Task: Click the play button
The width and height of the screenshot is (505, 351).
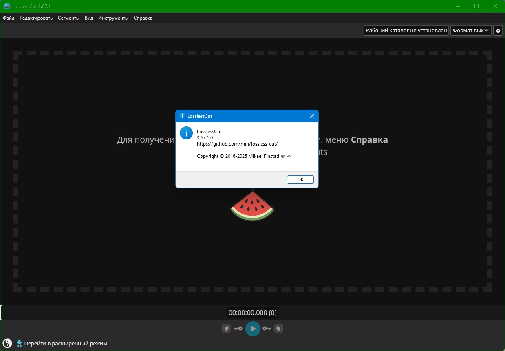Action: point(253,328)
